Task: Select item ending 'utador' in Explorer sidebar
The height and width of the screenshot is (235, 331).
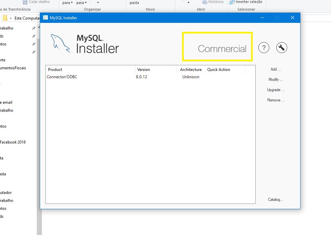Action: (x=6, y=193)
